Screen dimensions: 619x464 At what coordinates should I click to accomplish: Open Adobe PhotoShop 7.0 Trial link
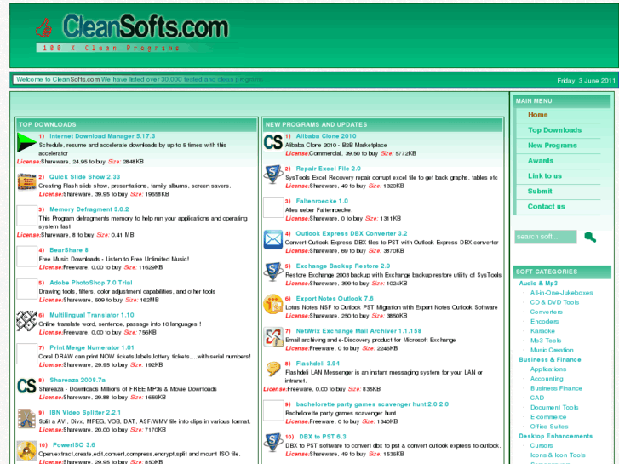tap(91, 283)
